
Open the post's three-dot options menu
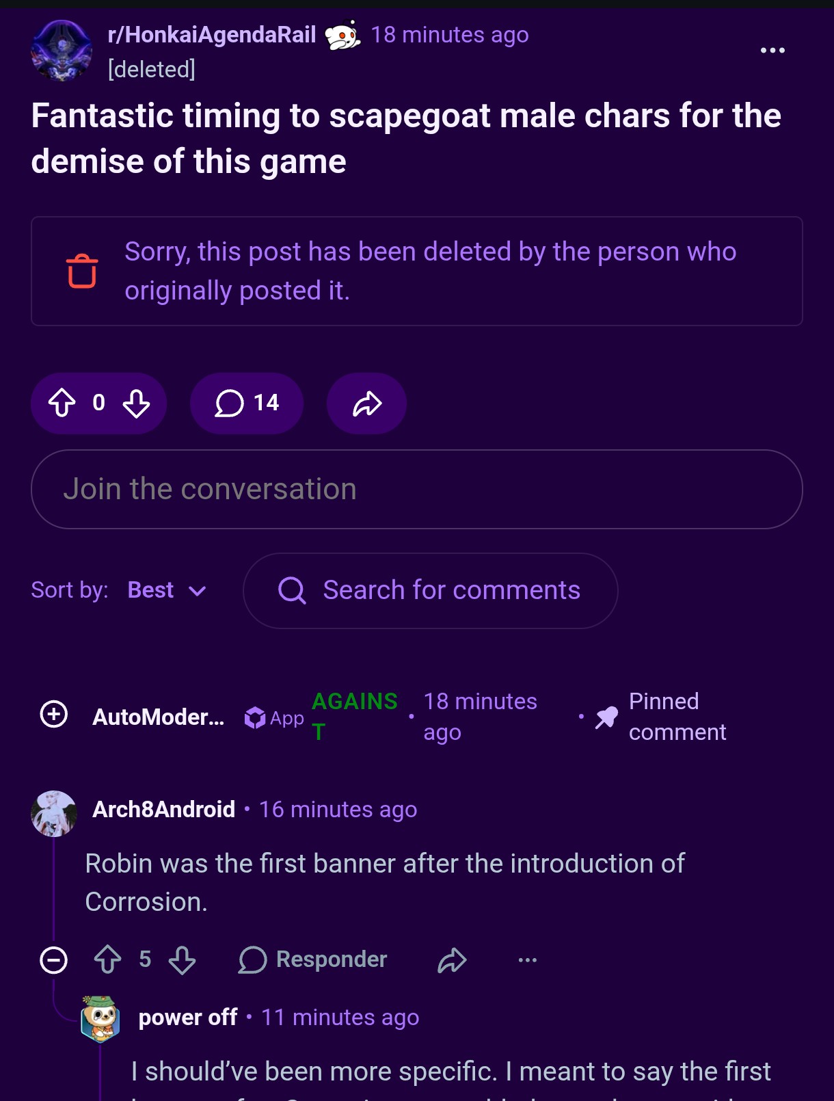click(x=772, y=50)
